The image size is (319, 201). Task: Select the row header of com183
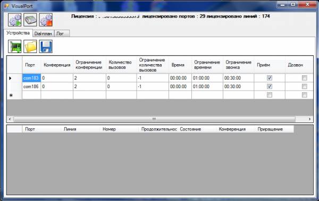tap(14, 78)
